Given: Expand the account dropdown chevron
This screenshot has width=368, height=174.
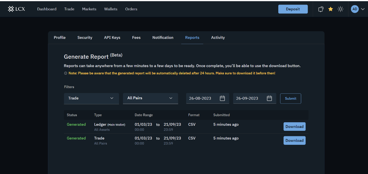Looking at the screenshot, I should 363,9.
